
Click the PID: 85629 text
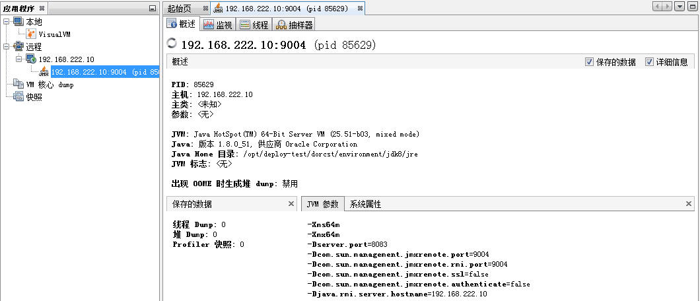tap(192, 84)
